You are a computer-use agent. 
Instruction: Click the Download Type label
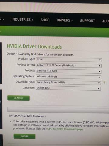(25, 82)
